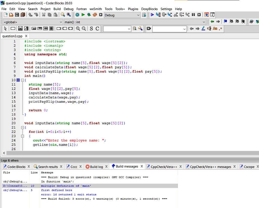Toggle regex search option

(221, 29)
